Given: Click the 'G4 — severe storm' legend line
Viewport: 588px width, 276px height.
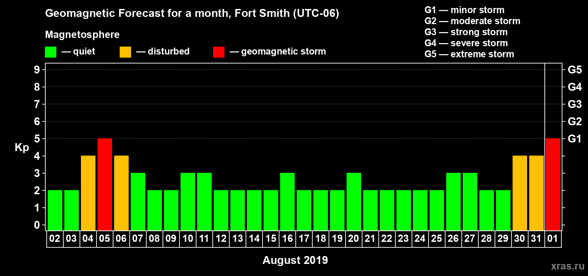Looking at the screenshot, I should click(466, 43).
